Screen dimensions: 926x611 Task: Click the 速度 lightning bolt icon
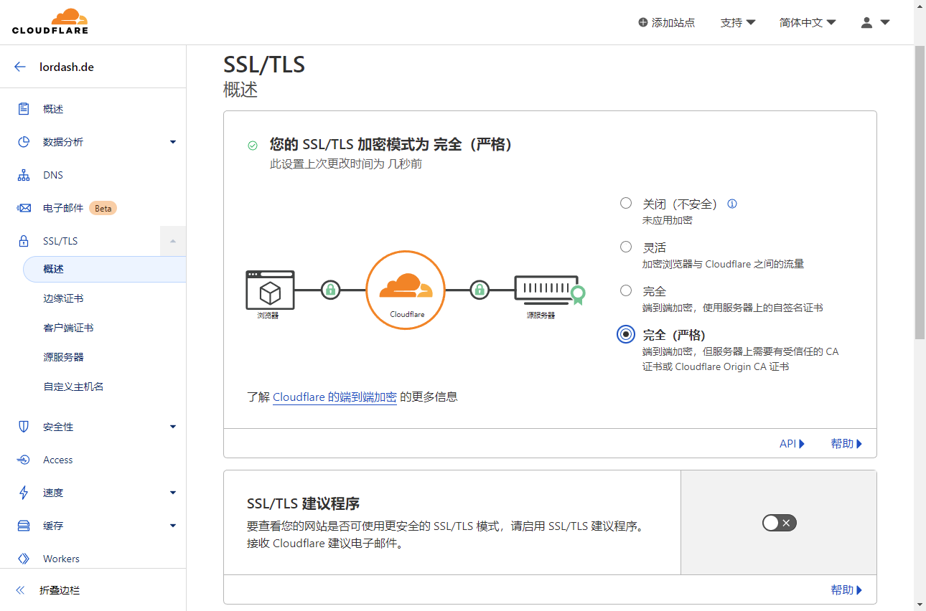[x=24, y=493]
